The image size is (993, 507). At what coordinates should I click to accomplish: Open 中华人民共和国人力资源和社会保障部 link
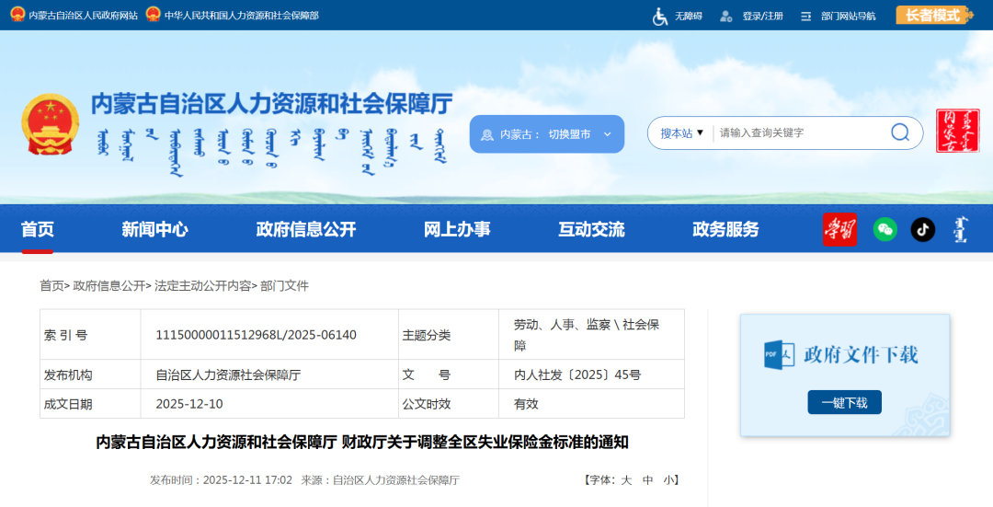[241, 16]
